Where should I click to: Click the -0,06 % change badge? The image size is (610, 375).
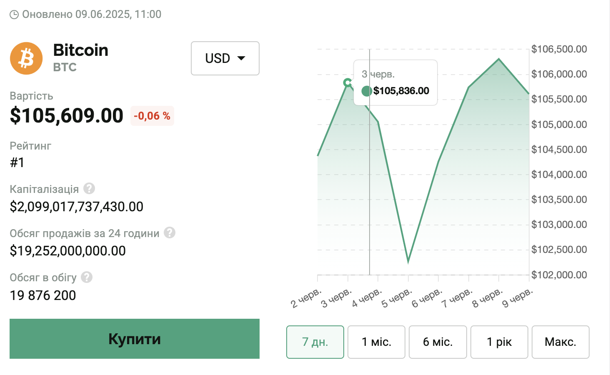point(152,116)
